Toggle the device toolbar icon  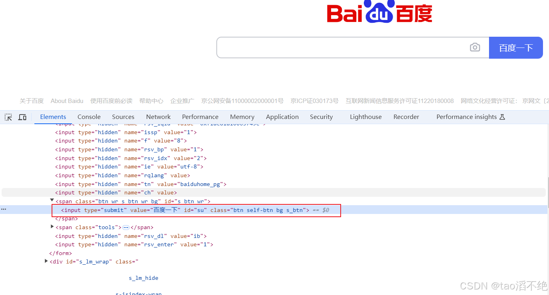[22, 117]
